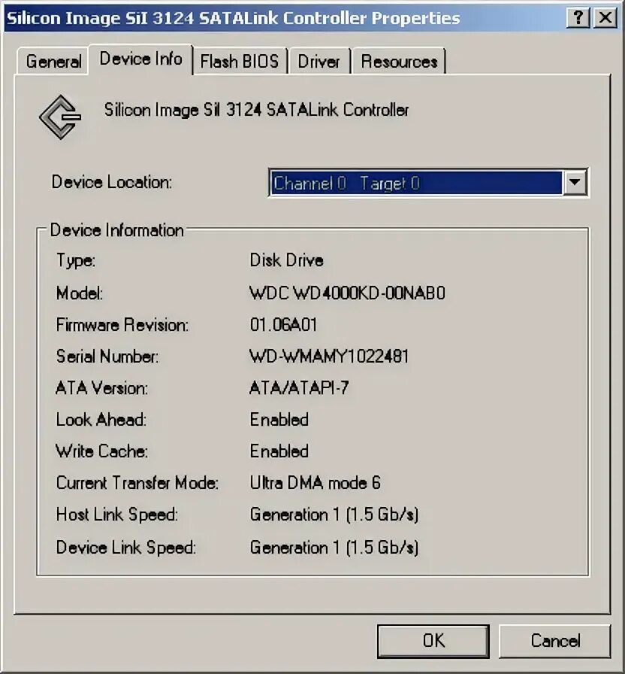
Task: Go to the Driver tab
Action: click(319, 62)
